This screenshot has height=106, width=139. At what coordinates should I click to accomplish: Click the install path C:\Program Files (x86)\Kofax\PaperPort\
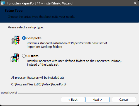click(x=39, y=84)
